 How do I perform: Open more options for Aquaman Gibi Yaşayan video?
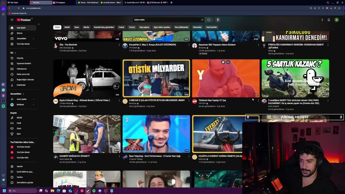(x=258, y=45)
